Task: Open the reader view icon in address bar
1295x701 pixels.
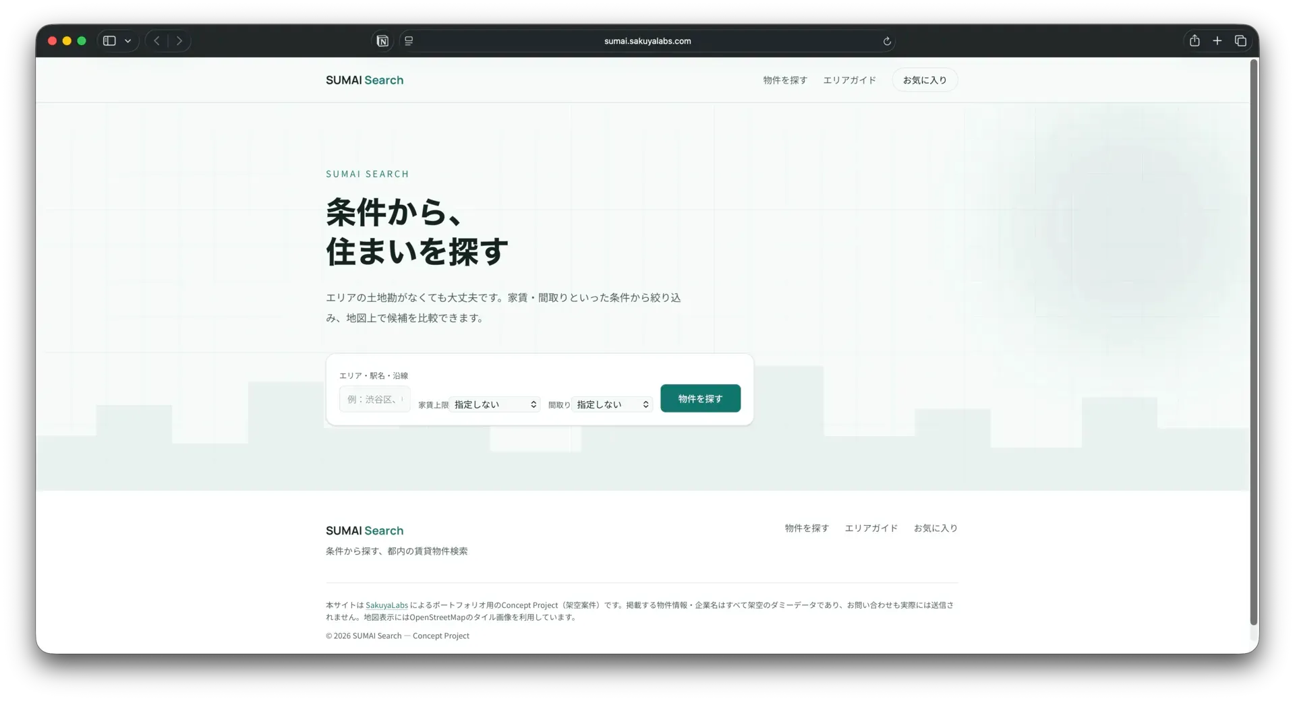Action: pyautogui.click(x=409, y=41)
